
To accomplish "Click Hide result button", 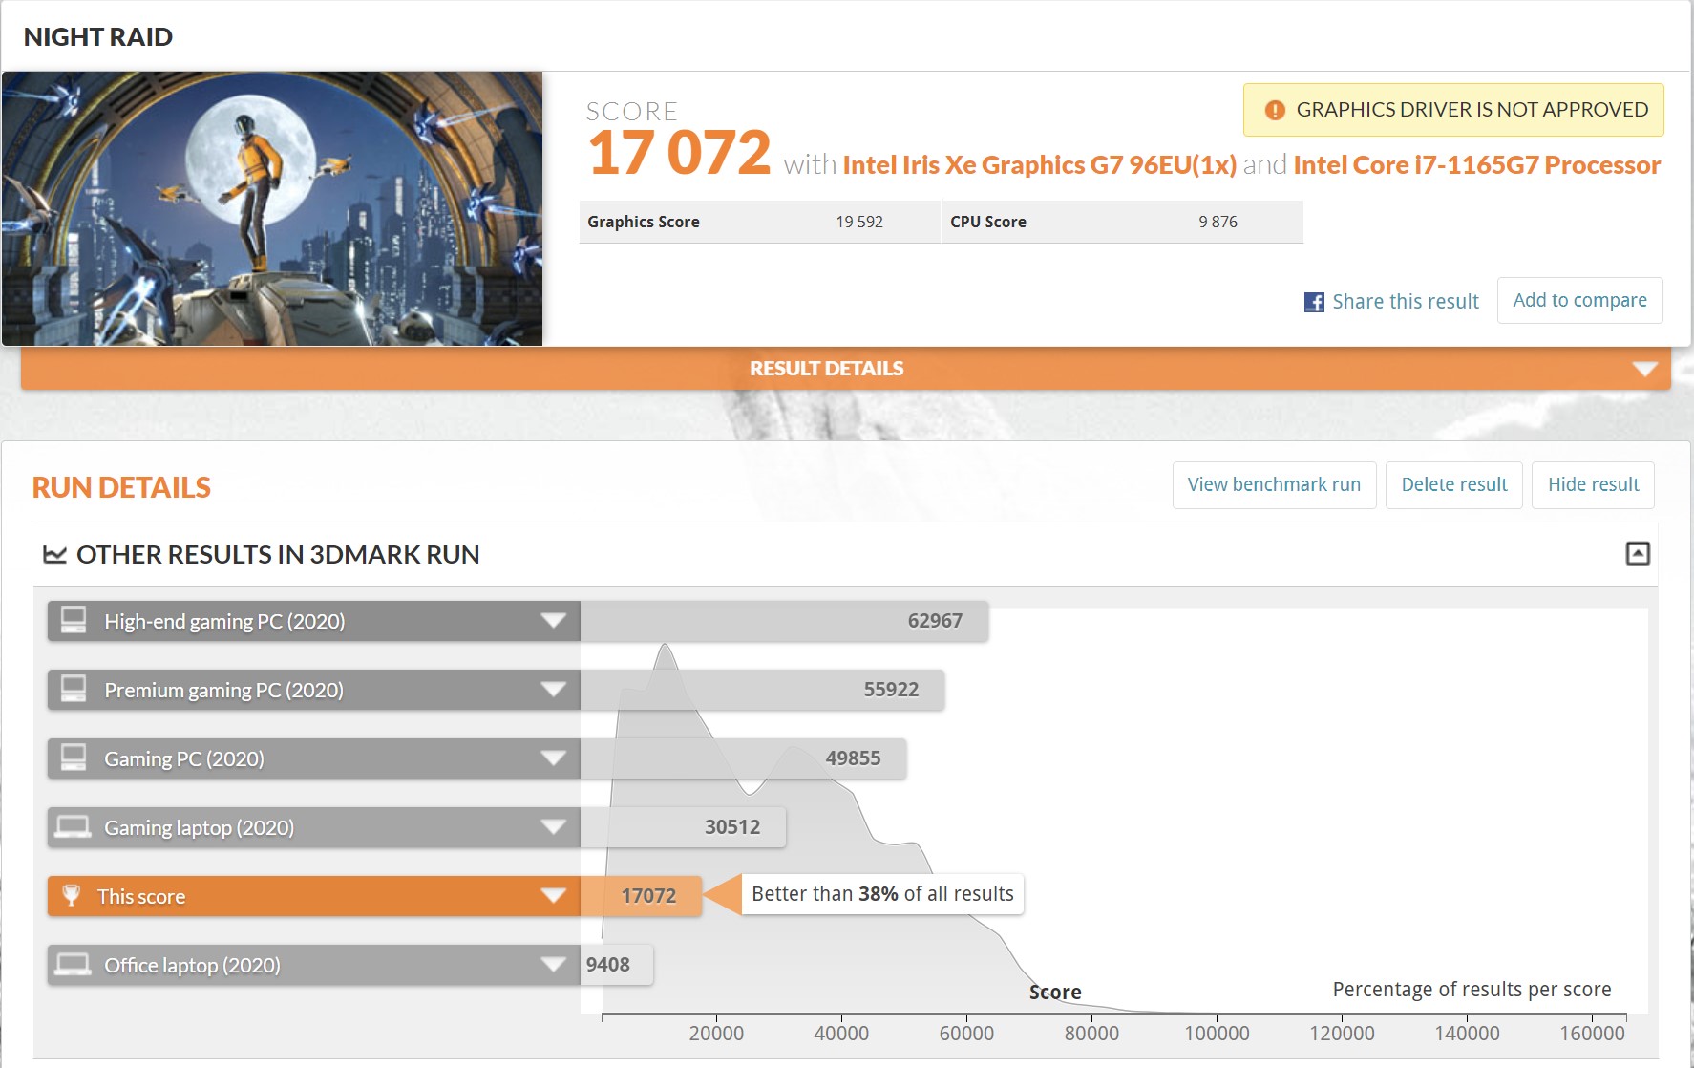I will coord(1593,484).
